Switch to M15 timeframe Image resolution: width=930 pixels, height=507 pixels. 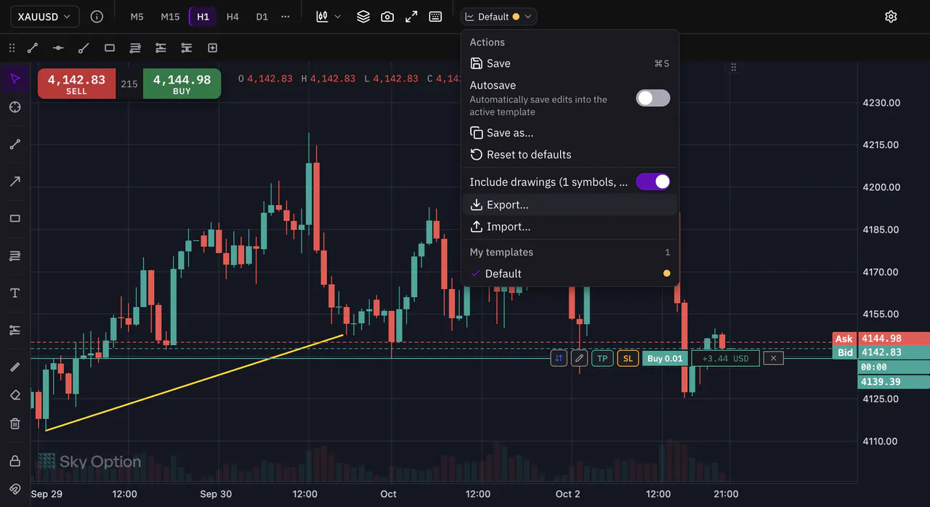coord(170,17)
